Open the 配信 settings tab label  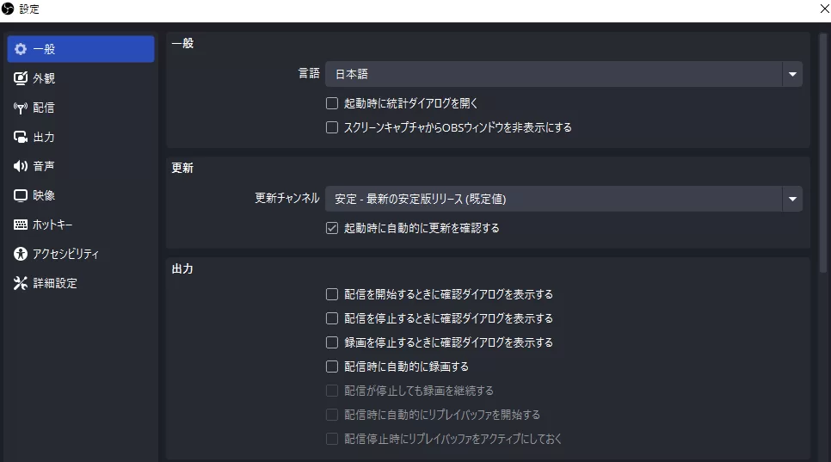click(x=44, y=108)
